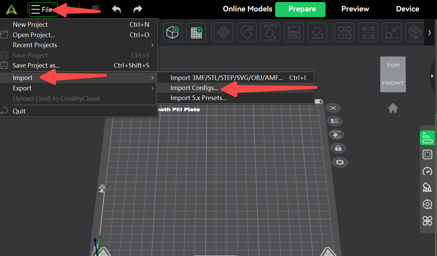Click the Redo arrow icon
Image resolution: width=437 pixels, height=256 pixels.
[x=138, y=9]
